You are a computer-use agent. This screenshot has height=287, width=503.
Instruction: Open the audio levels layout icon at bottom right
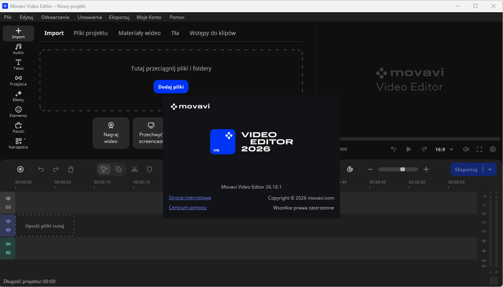(x=494, y=281)
